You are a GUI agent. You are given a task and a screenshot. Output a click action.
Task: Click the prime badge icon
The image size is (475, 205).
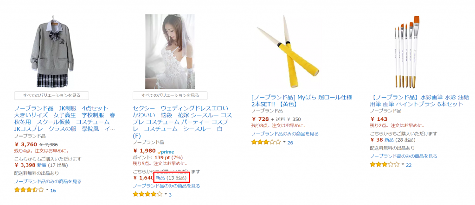tap(166, 152)
